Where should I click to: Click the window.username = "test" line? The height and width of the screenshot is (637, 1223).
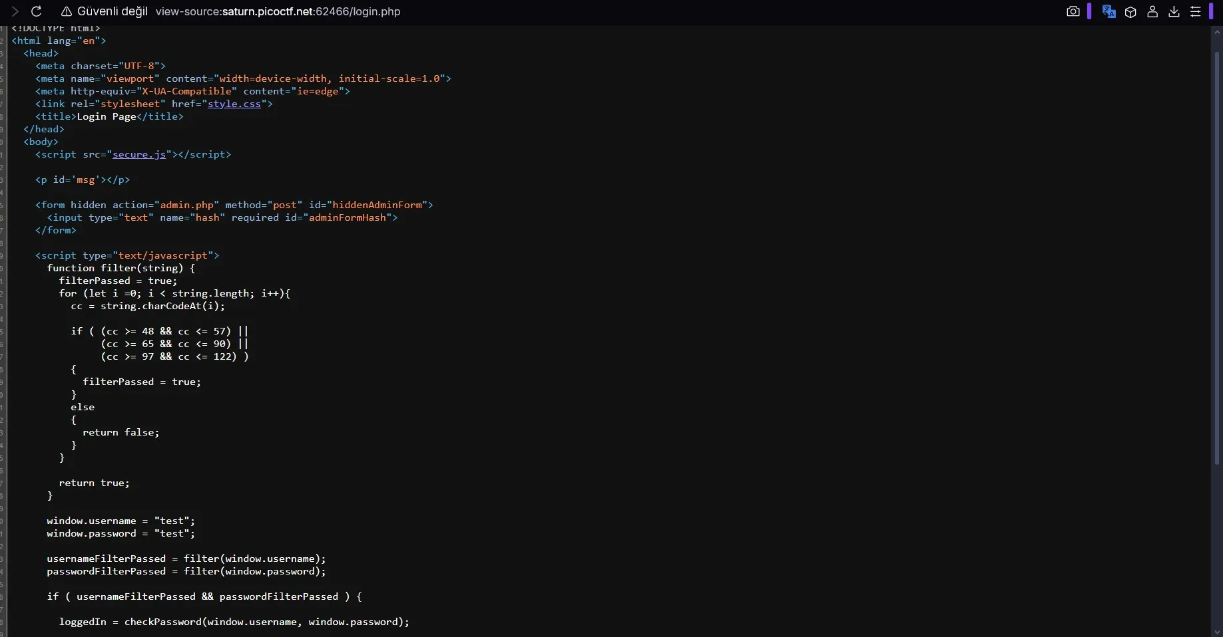(121, 521)
